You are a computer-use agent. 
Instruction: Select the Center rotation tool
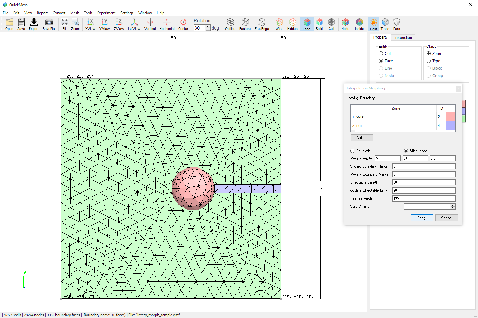point(183,24)
